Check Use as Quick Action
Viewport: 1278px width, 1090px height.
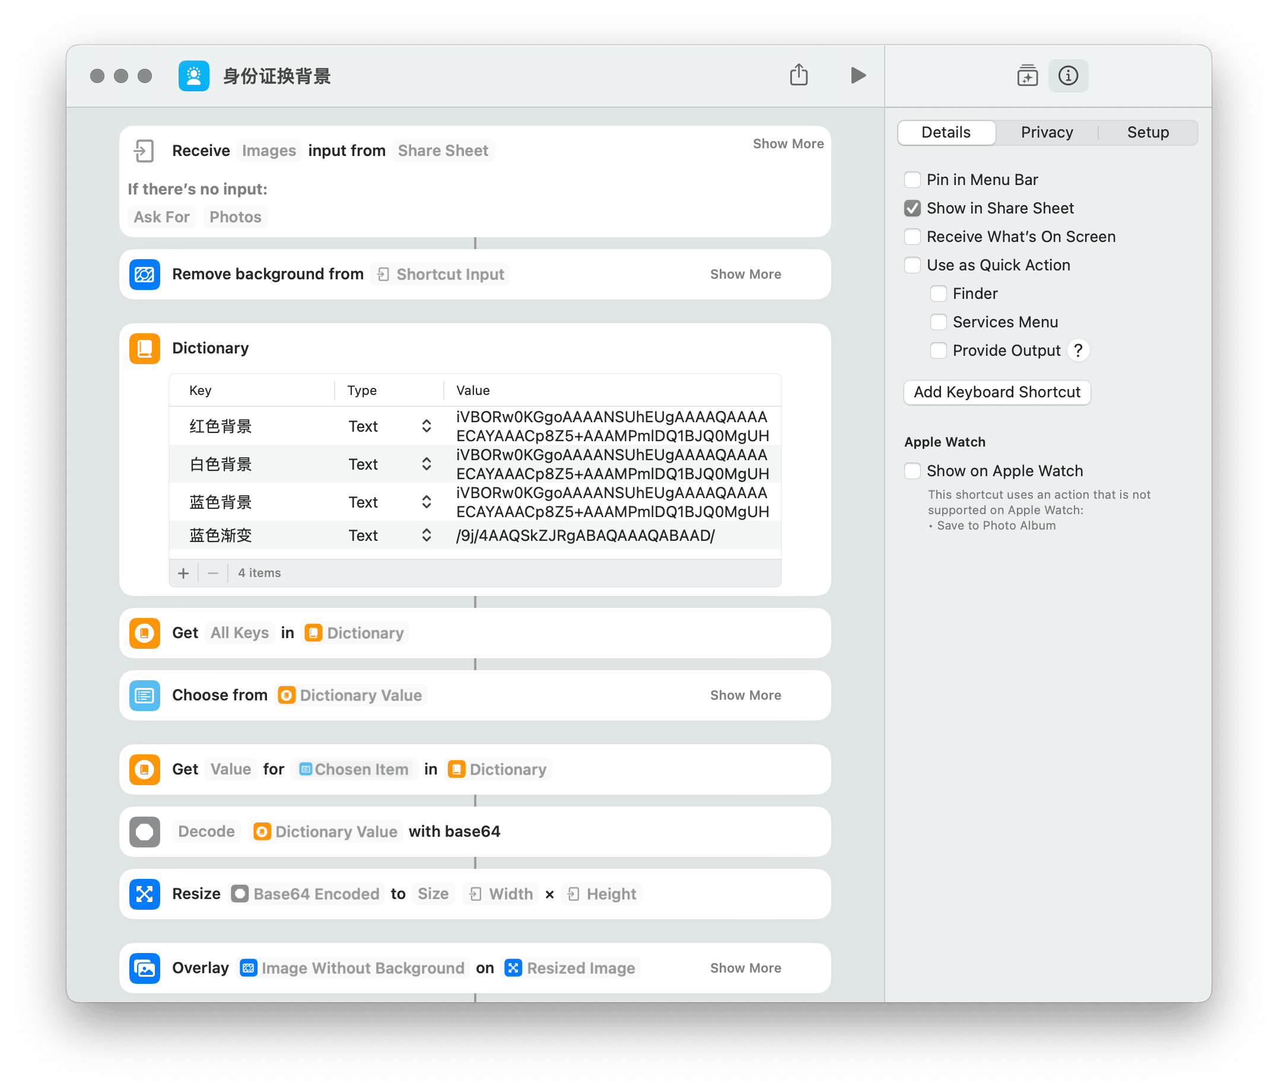[x=913, y=265]
